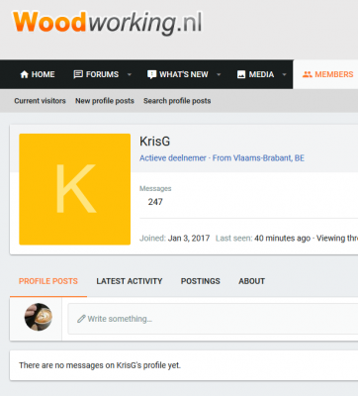Click the yellow K avatar of KrisG
Image resolution: width=358 pixels, height=396 pixels.
75,189
